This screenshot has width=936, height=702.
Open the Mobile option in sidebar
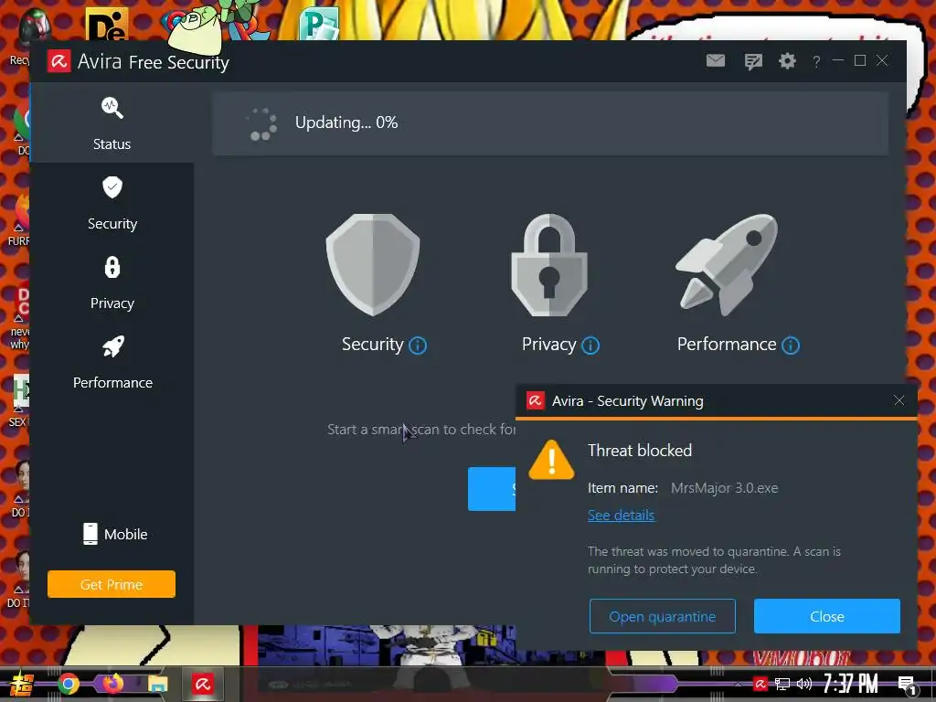click(x=114, y=534)
